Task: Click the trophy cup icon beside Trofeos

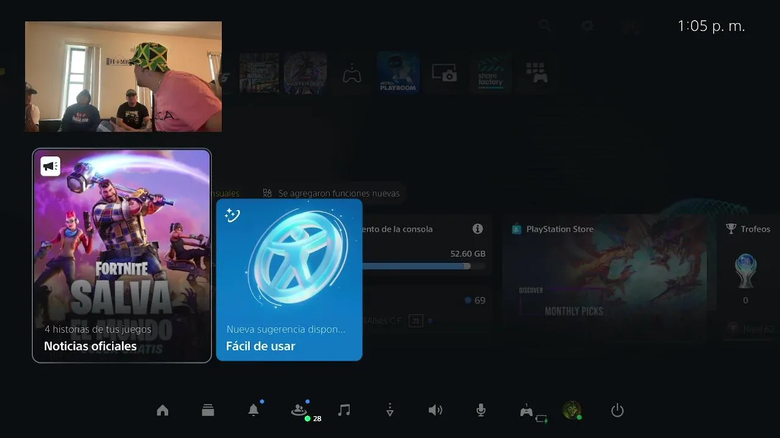Action: pos(731,229)
